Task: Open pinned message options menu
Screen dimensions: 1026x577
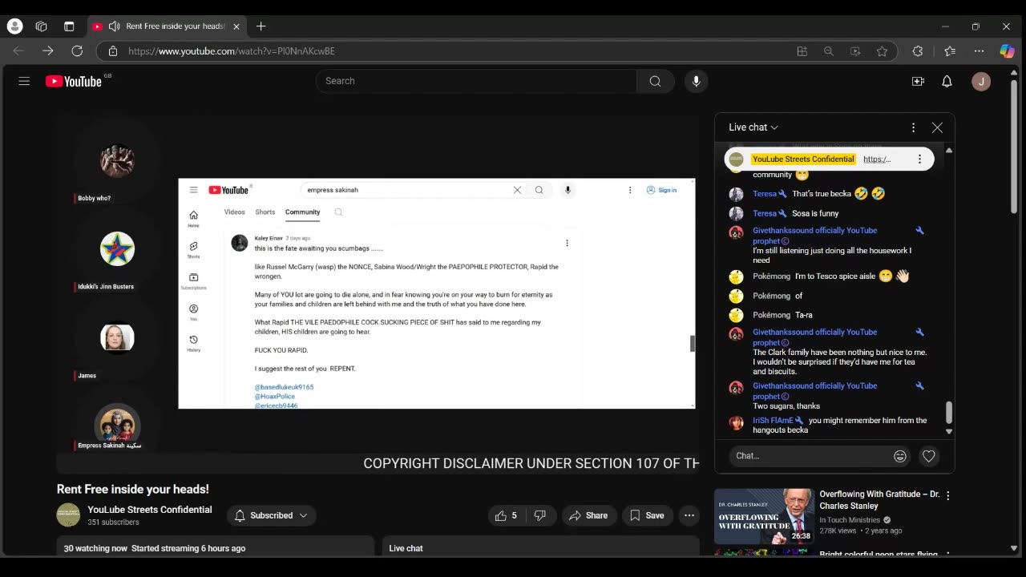Action: (919, 159)
